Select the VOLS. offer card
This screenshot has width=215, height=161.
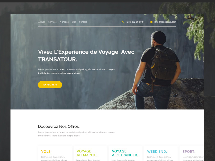55,153
